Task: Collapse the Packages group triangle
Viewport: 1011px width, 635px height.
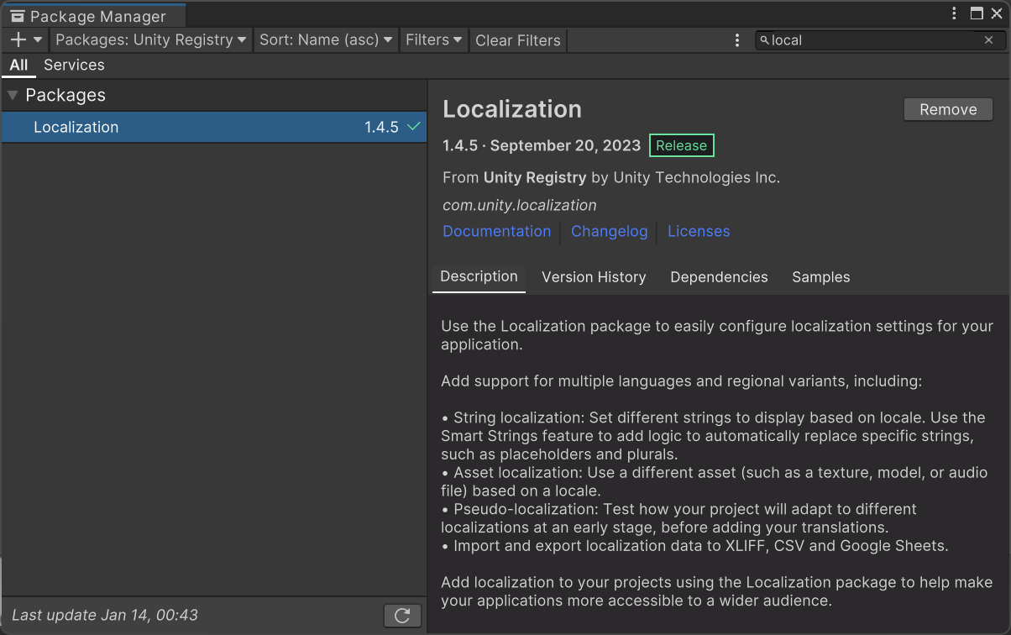Action: click(x=13, y=96)
